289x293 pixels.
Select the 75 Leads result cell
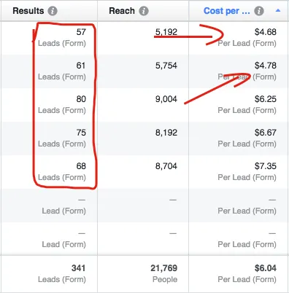[x=62, y=138]
